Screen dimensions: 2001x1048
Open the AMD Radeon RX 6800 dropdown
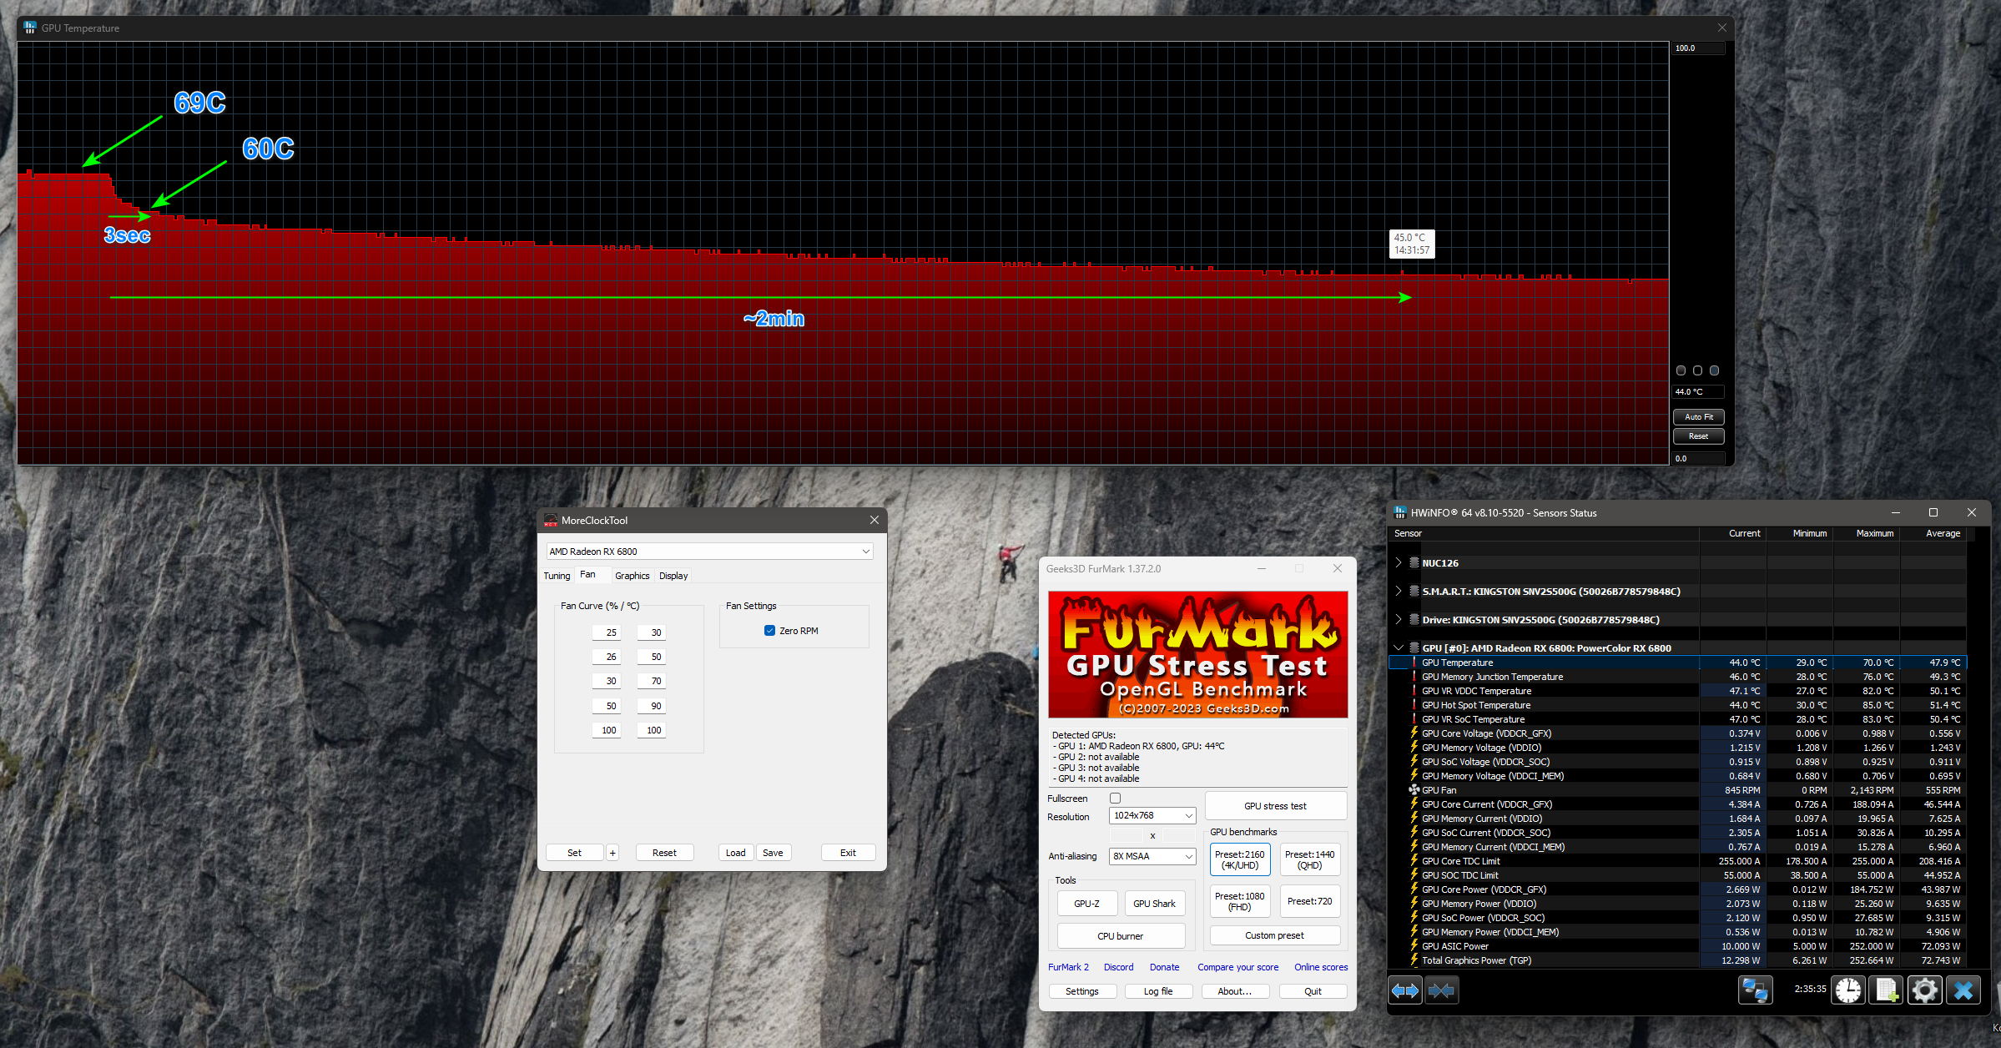coord(709,552)
